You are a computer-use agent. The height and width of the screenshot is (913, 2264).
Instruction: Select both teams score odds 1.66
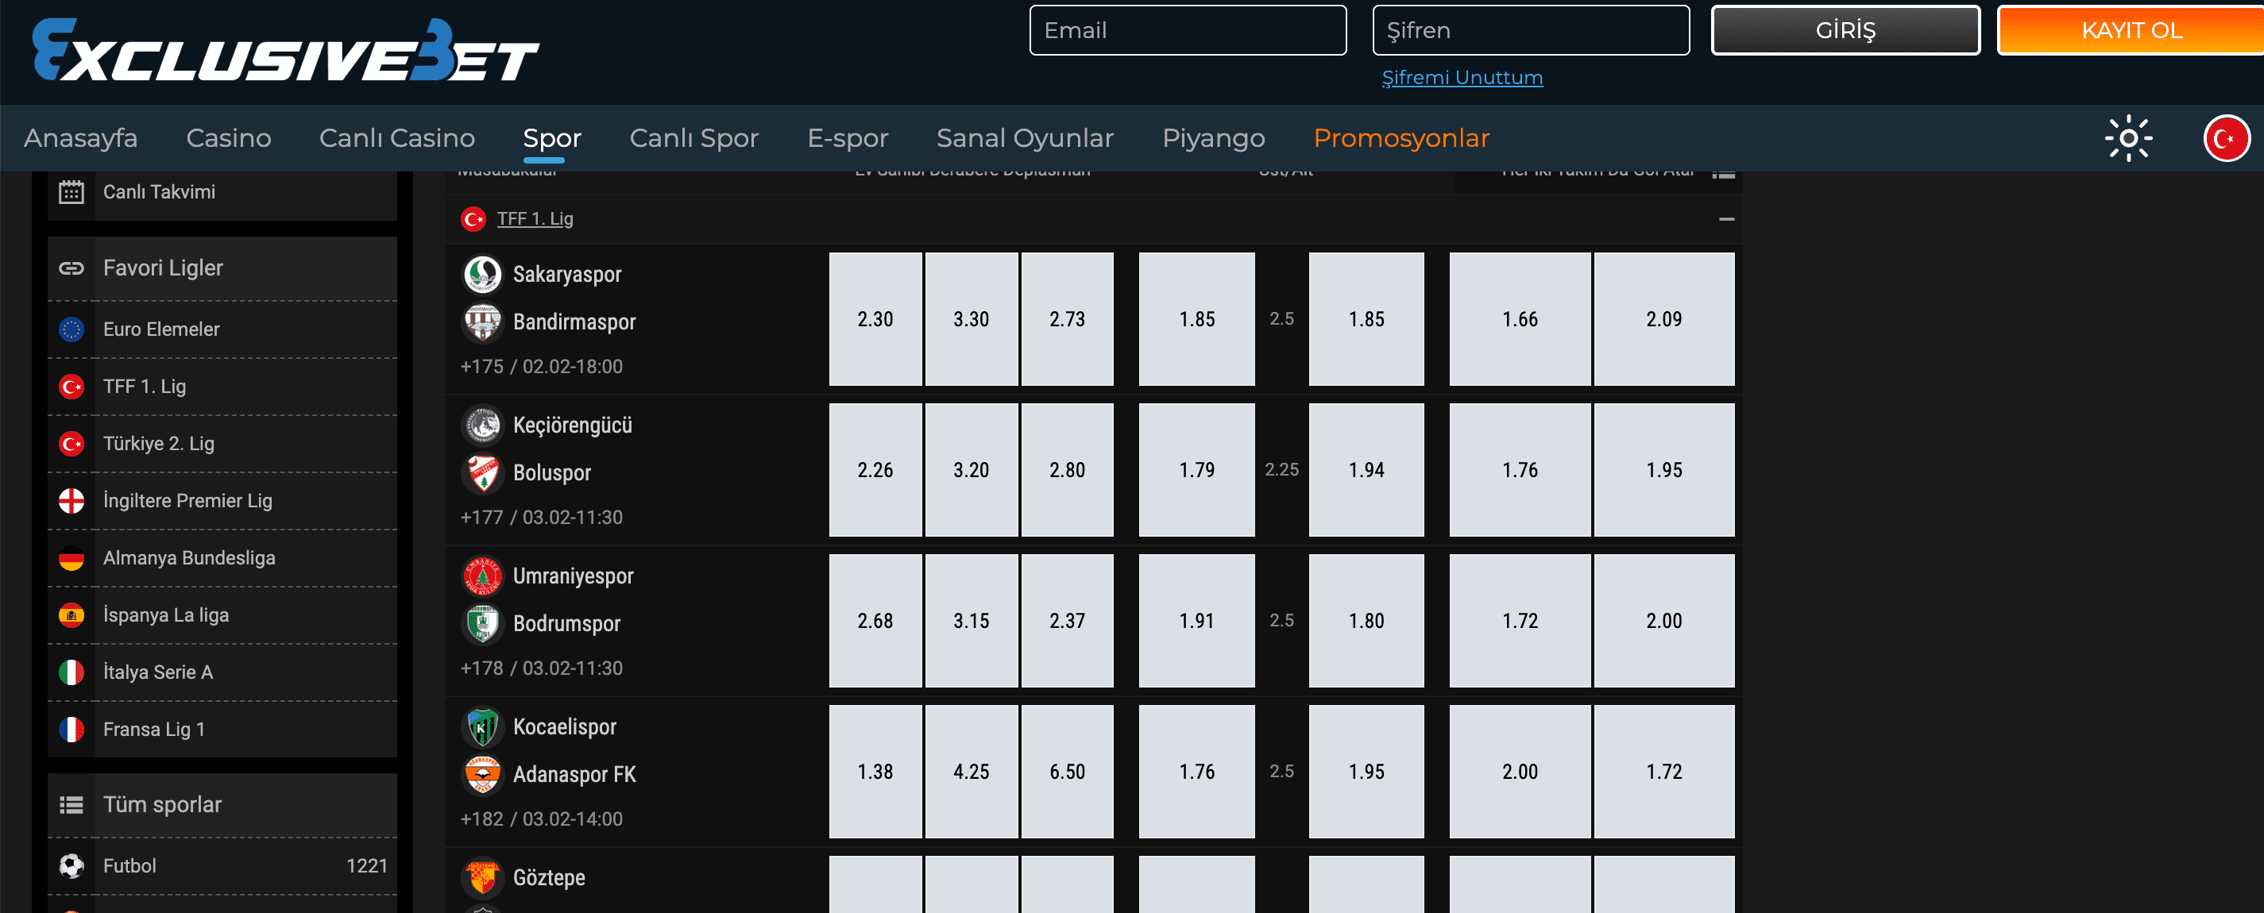[1520, 319]
